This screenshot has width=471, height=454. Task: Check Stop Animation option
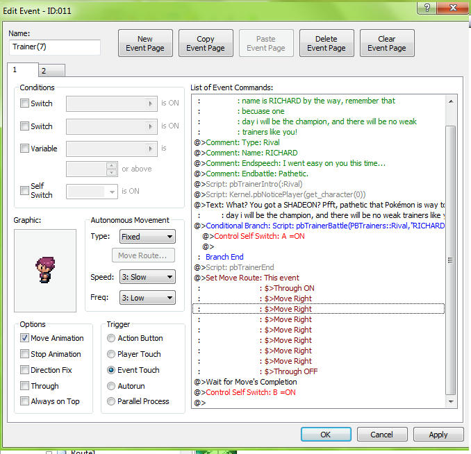(x=24, y=354)
